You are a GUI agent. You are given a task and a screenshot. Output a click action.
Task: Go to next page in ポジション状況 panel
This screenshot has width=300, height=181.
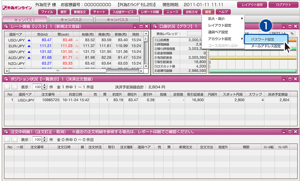point(14,87)
